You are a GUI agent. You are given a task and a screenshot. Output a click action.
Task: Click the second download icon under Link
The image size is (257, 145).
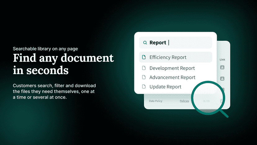click(222, 78)
